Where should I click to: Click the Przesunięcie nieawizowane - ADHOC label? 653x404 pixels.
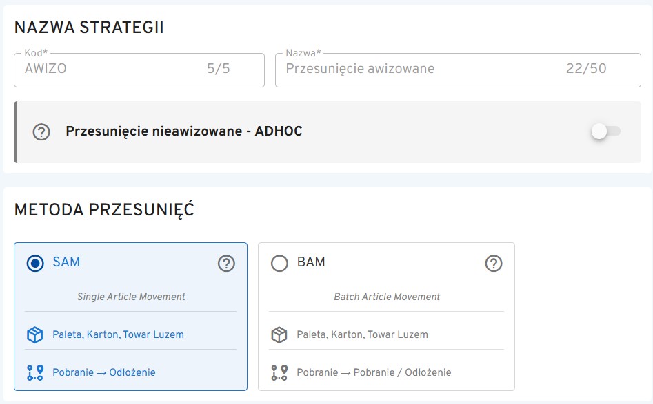pos(184,131)
